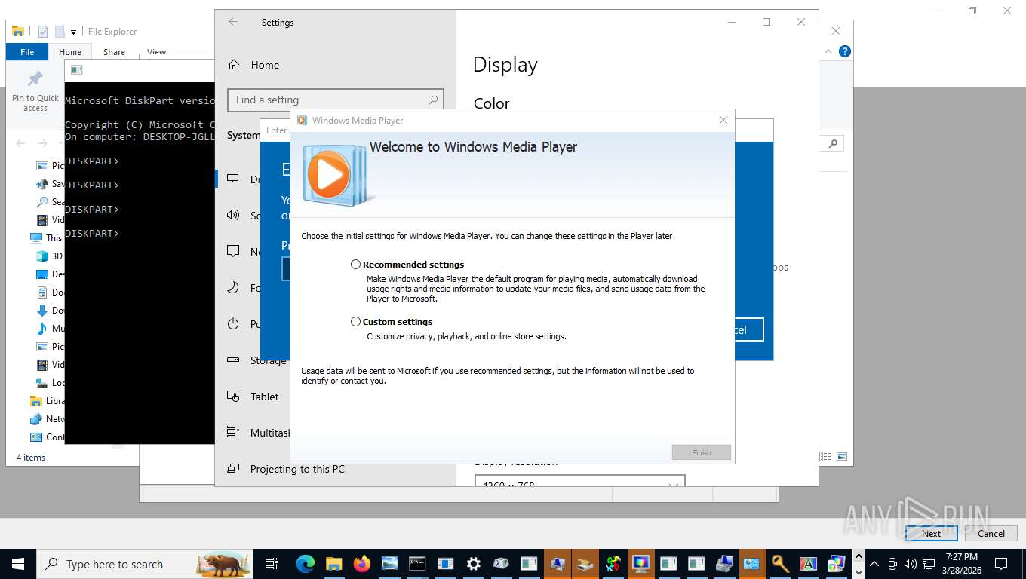1026x579 pixels.
Task: Click the File Explorer forward navigation arrow
Action: pos(43,143)
